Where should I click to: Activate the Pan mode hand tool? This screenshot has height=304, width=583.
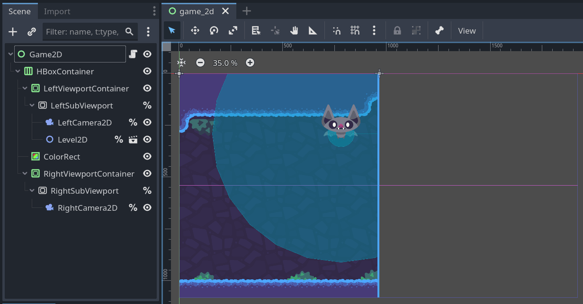click(x=294, y=31)
